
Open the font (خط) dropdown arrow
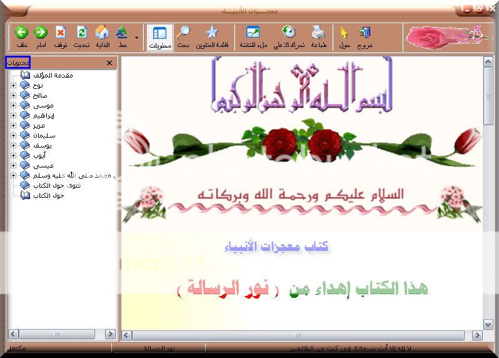point(137,38)
